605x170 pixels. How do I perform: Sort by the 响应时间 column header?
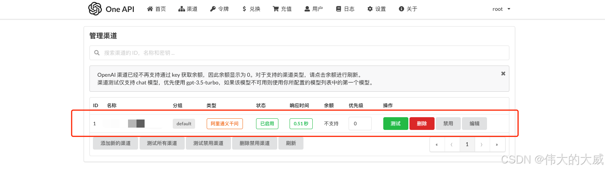299,106
